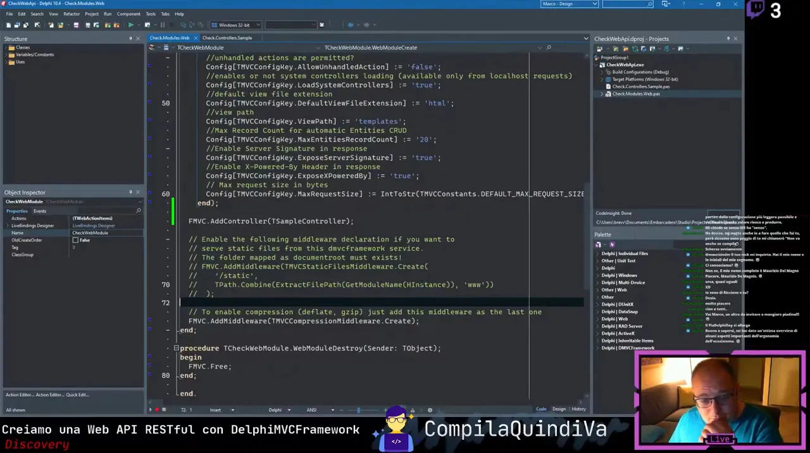
Task: Click the macro play triangle in status bar
Action: click(150, 409)
